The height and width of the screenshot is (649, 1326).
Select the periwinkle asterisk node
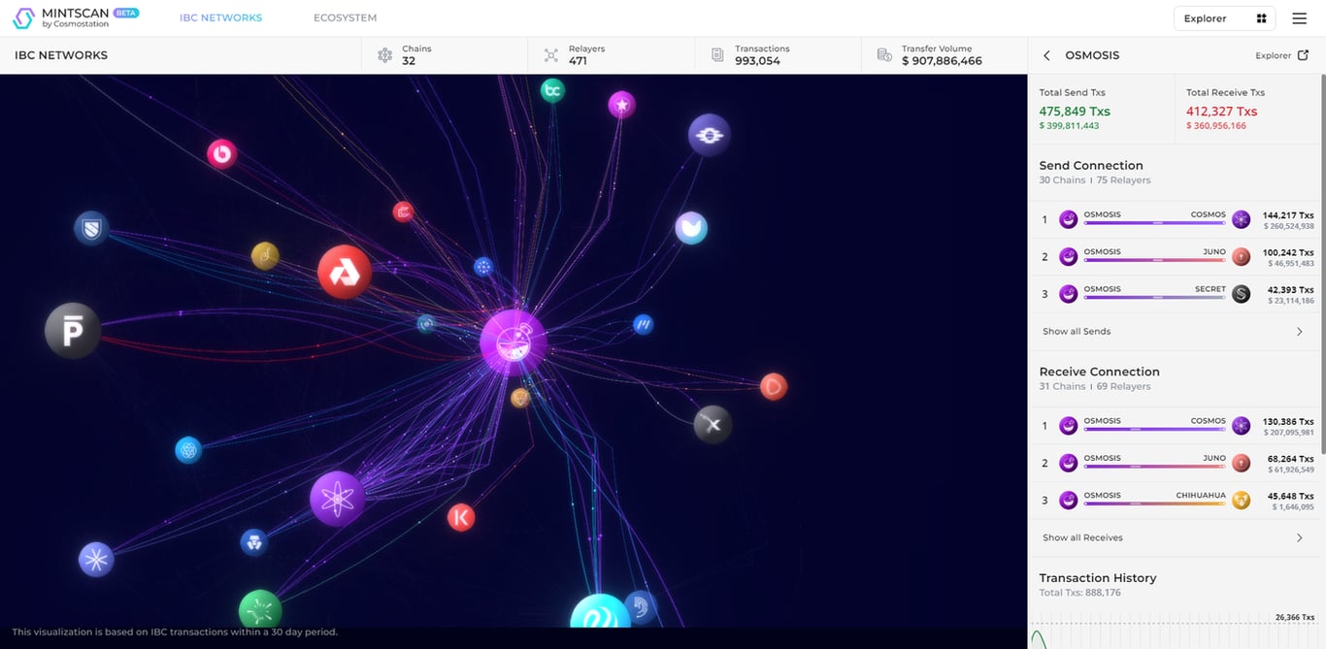point(96,559)
